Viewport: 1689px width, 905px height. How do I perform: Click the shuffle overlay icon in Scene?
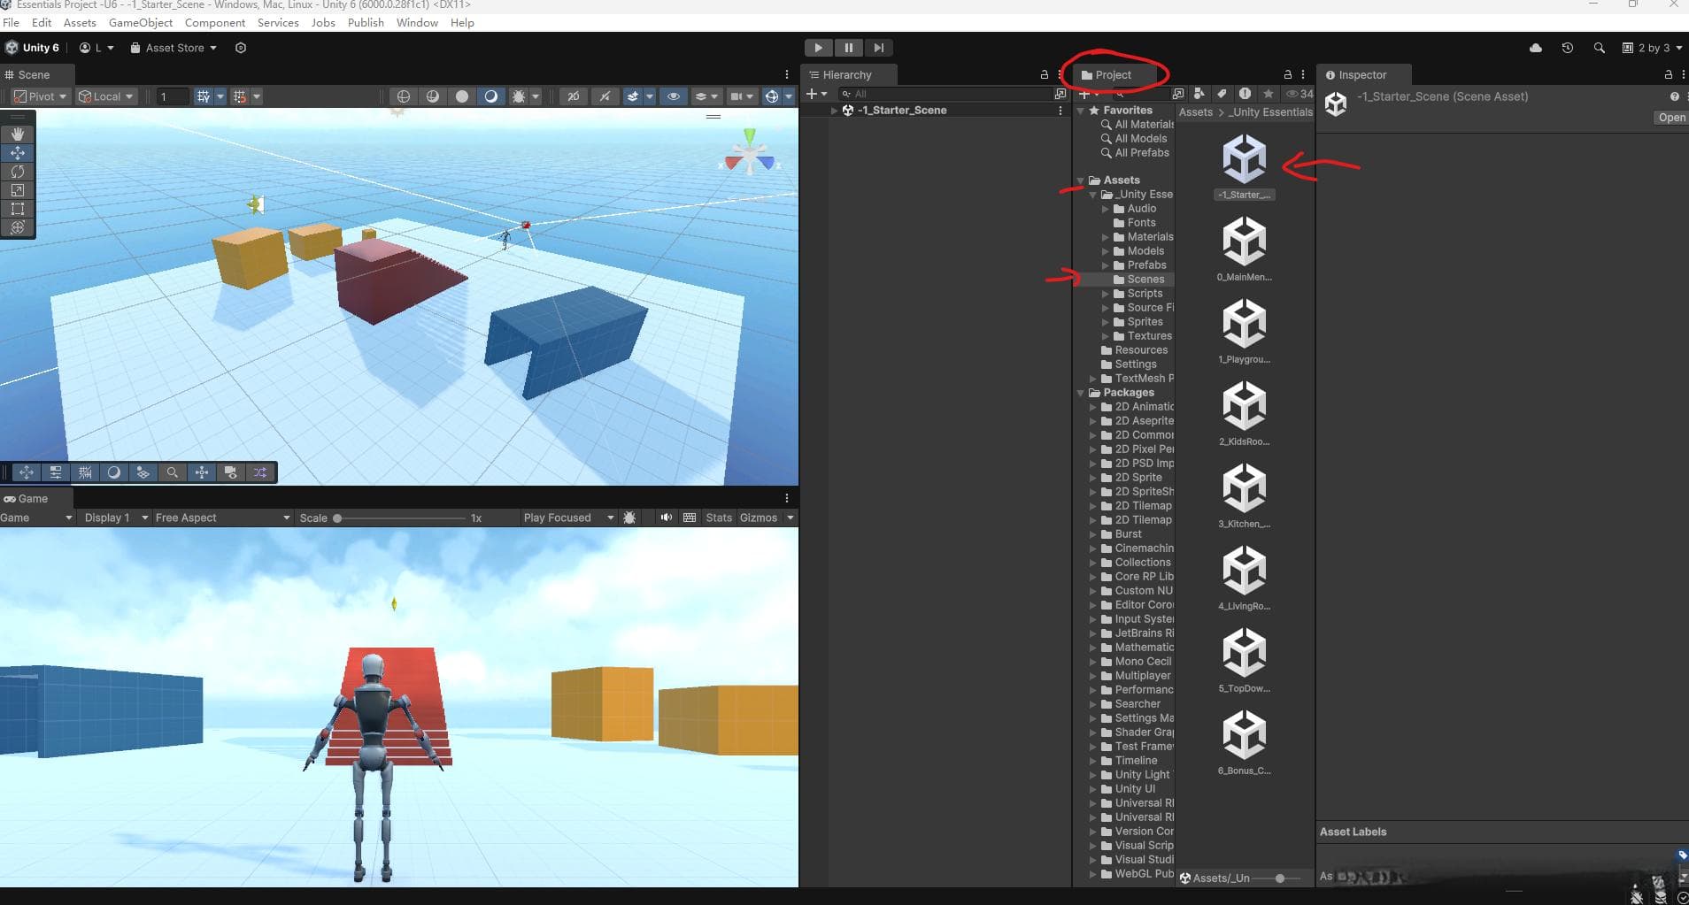(260, 472)
